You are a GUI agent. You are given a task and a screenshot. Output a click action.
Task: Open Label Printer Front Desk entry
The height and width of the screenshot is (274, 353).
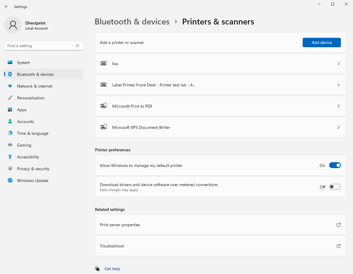220,85
